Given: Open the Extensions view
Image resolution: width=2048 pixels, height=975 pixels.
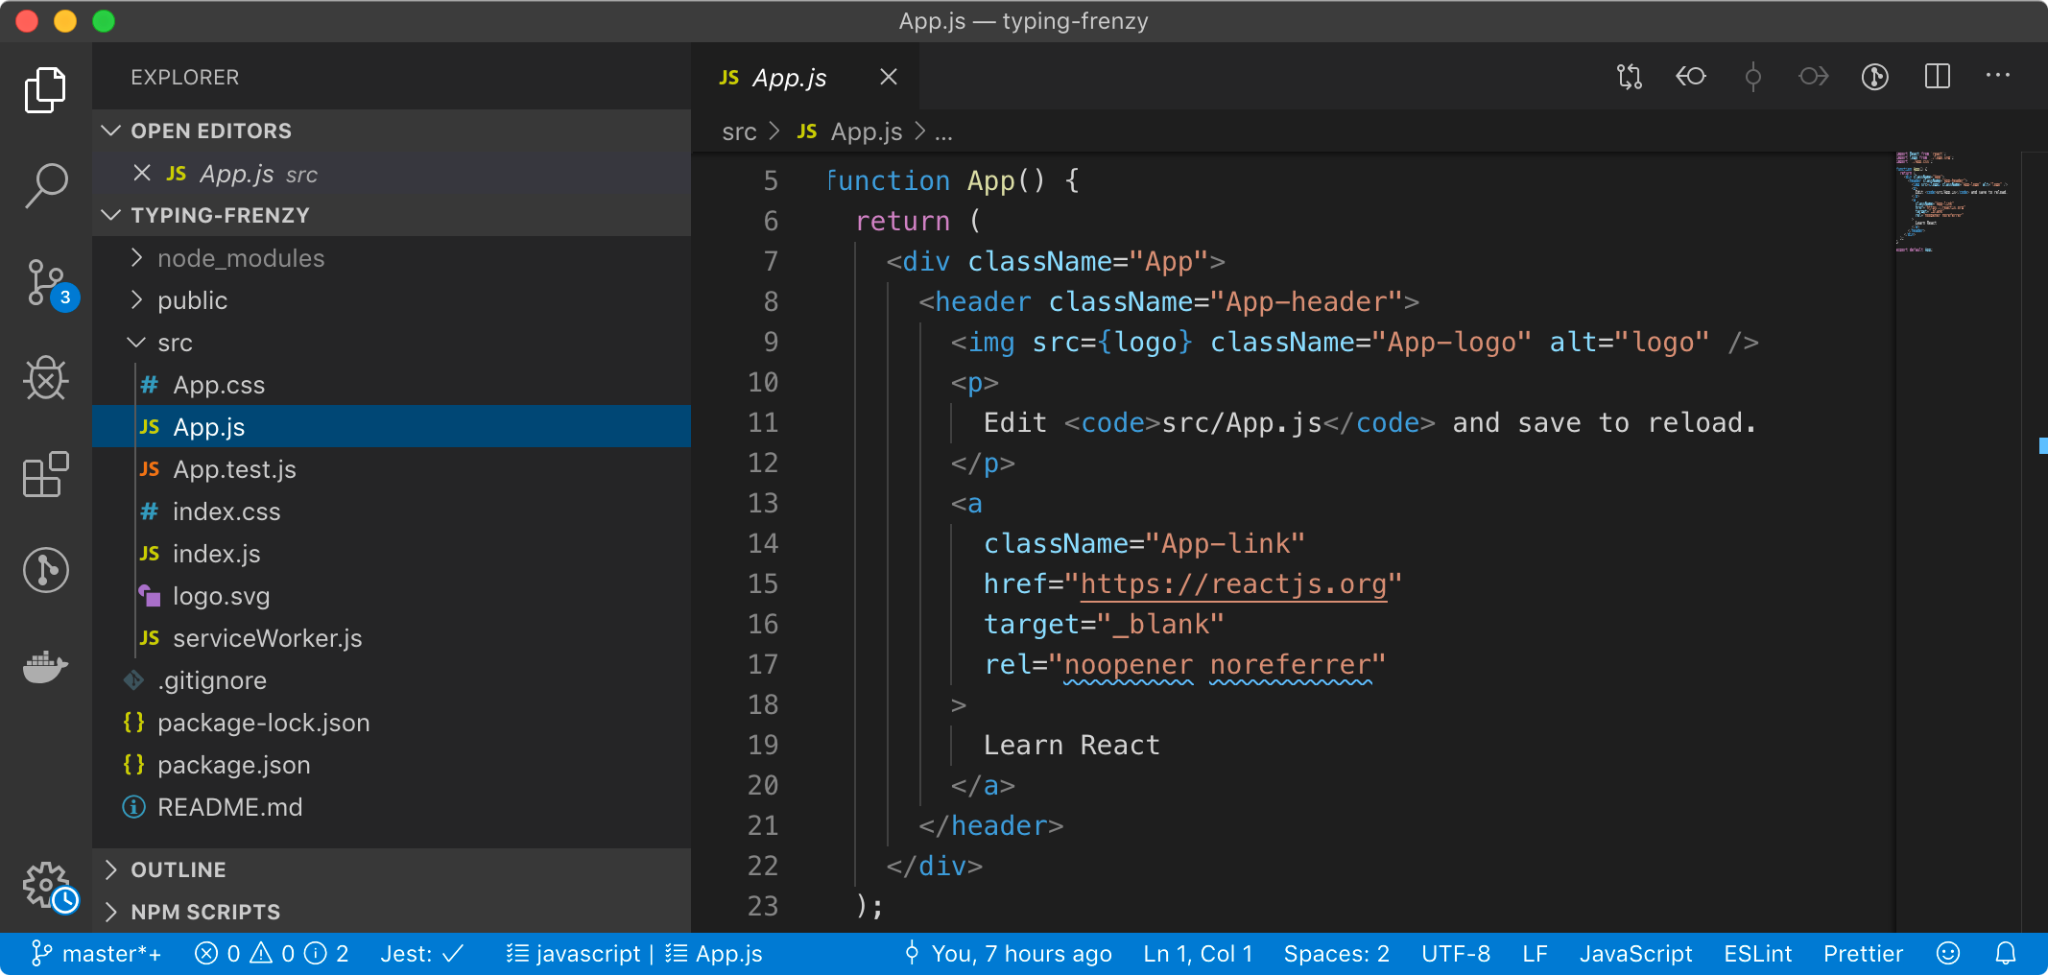Looking at the screenshot, I should (x=45, y=474).
